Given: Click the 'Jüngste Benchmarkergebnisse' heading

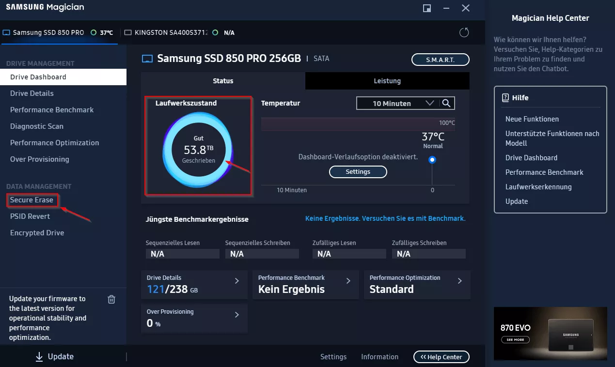Looking at the screenshot, I should click(197, 219).
